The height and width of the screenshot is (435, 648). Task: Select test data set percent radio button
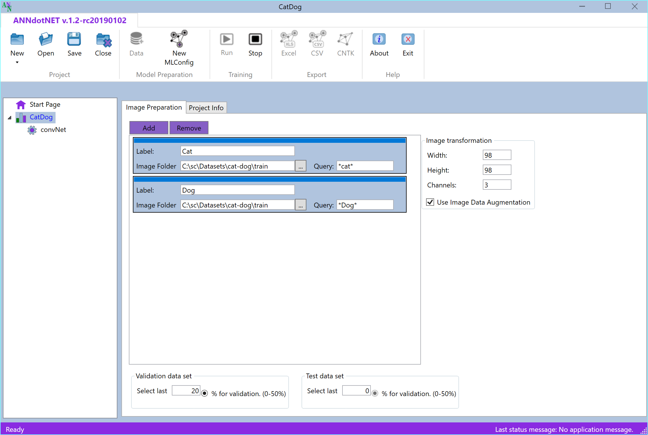coord(375,393)
